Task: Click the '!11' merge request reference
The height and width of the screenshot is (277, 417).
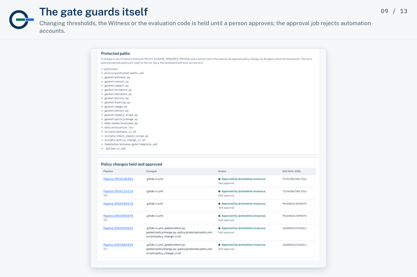Action: [106, 249]
